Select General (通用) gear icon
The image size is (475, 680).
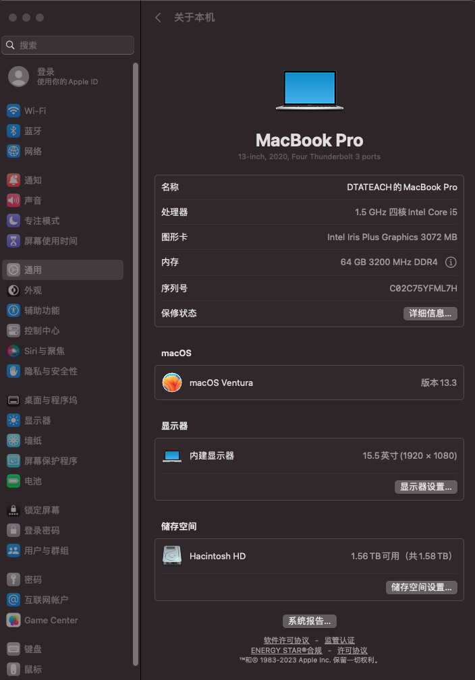(x=13, y=270)
